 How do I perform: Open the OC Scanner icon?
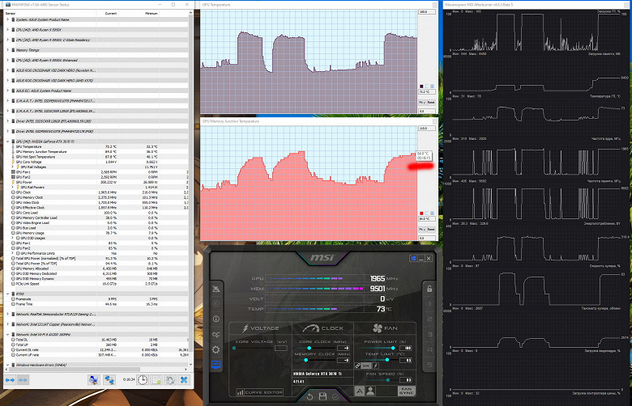click(216, 334)
